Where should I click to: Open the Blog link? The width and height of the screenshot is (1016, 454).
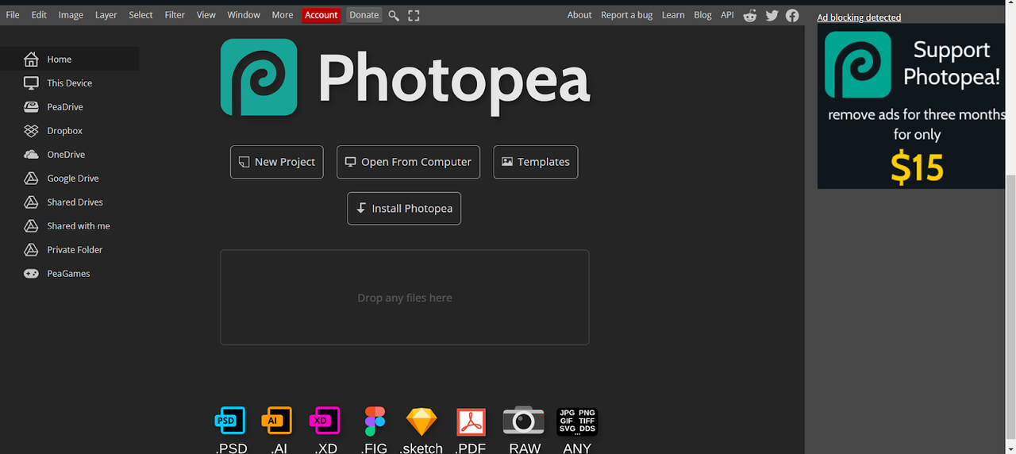point(702,15)
